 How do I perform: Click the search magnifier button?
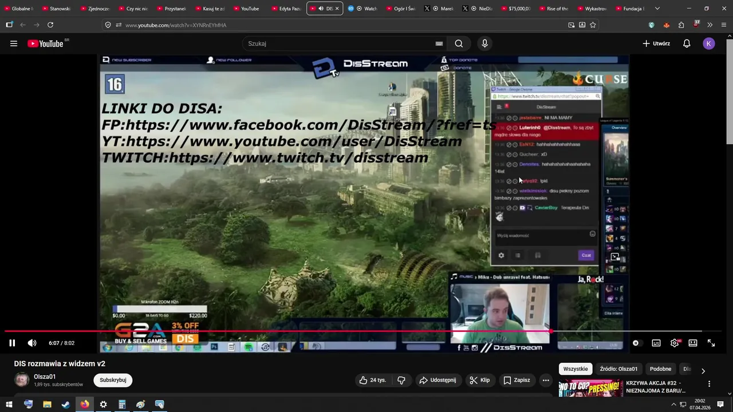point(459,43)
